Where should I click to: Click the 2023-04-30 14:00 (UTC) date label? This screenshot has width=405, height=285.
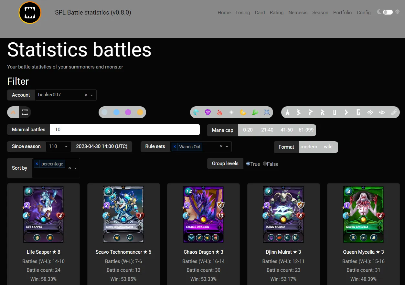[101, 146]
